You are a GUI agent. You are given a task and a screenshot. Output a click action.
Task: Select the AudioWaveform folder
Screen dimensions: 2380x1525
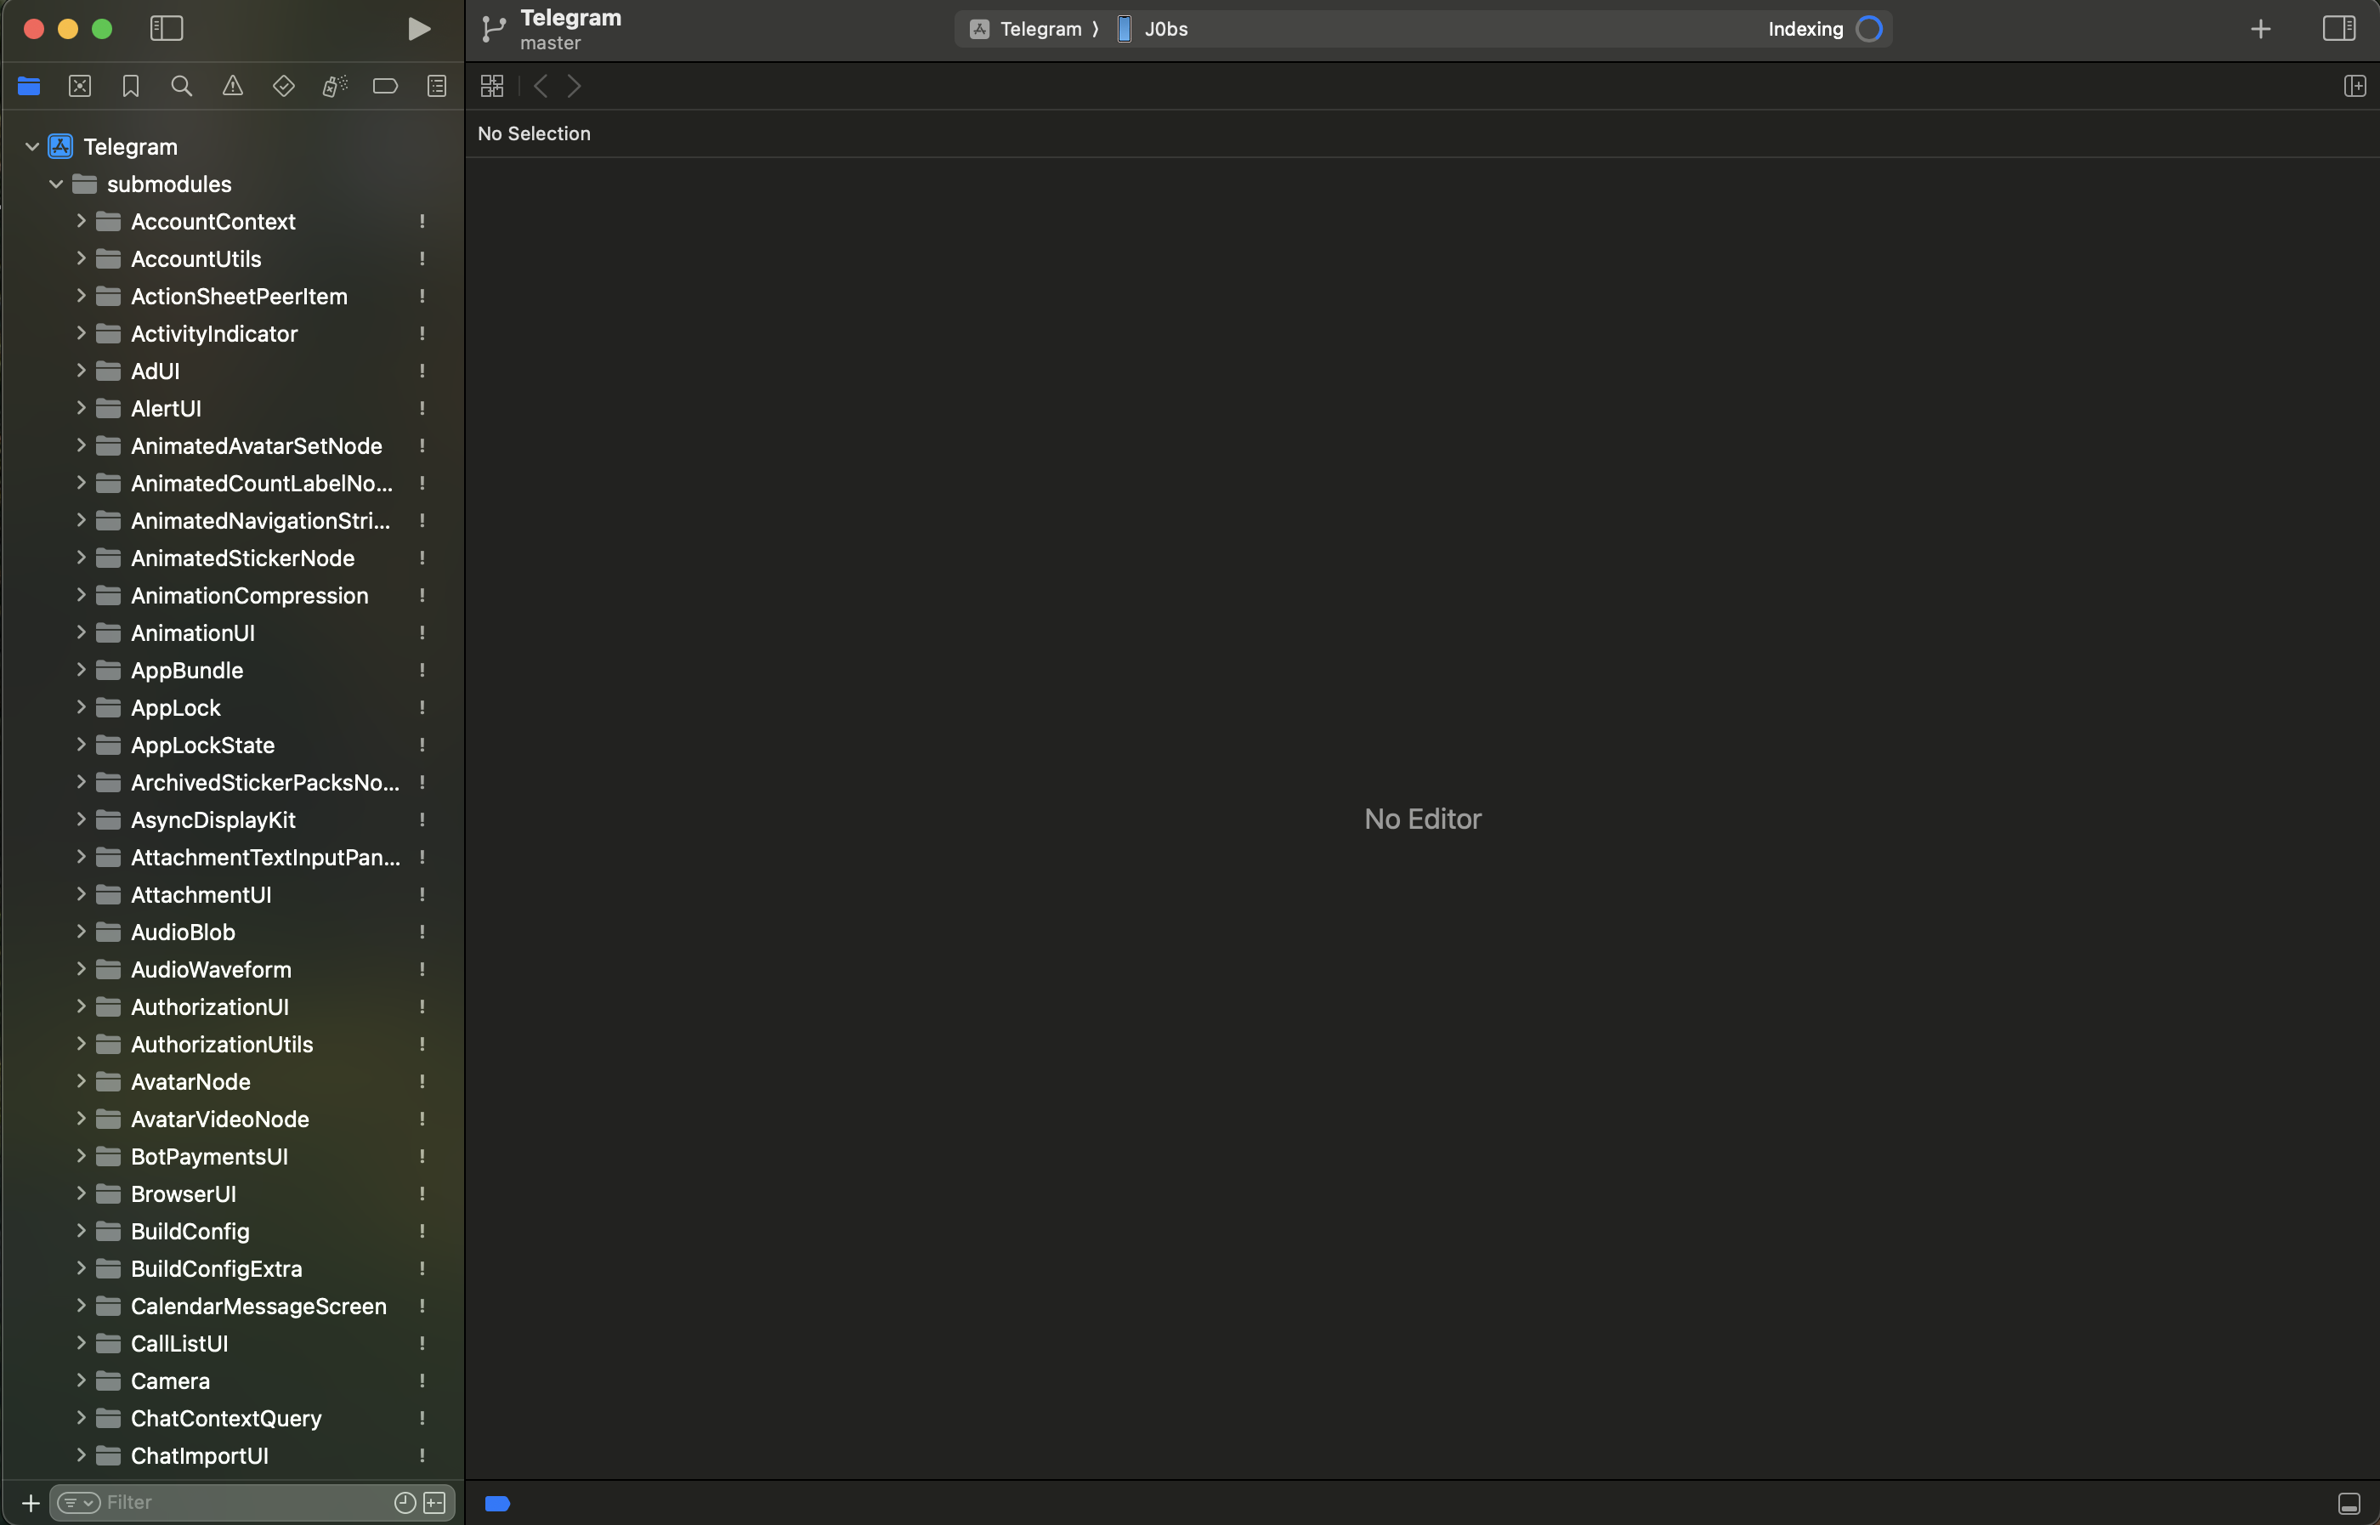pyautogui.click(x=232, y=969)
